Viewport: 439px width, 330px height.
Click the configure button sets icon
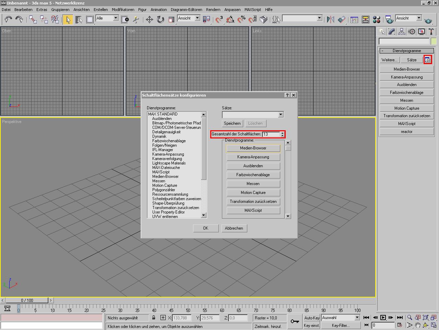[427, 60]
